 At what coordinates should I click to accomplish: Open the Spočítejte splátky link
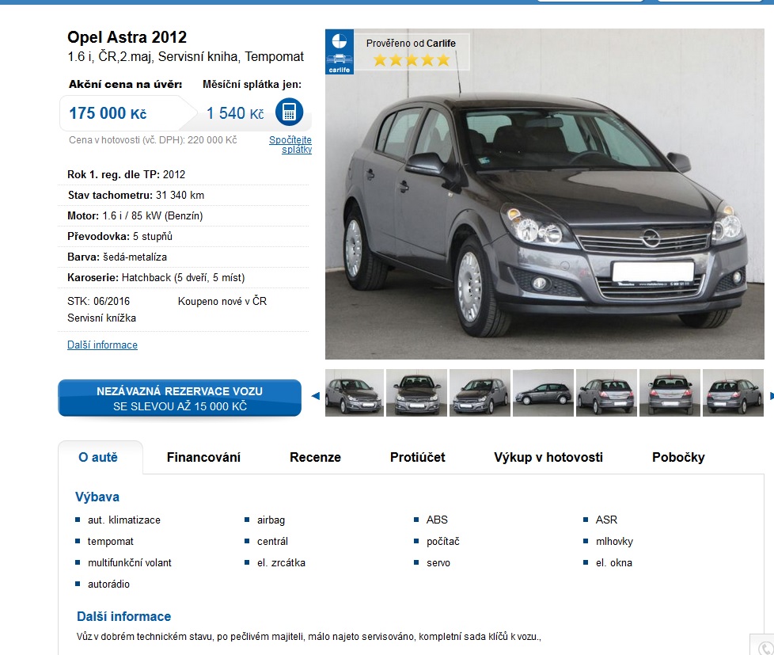pos(290,144)
